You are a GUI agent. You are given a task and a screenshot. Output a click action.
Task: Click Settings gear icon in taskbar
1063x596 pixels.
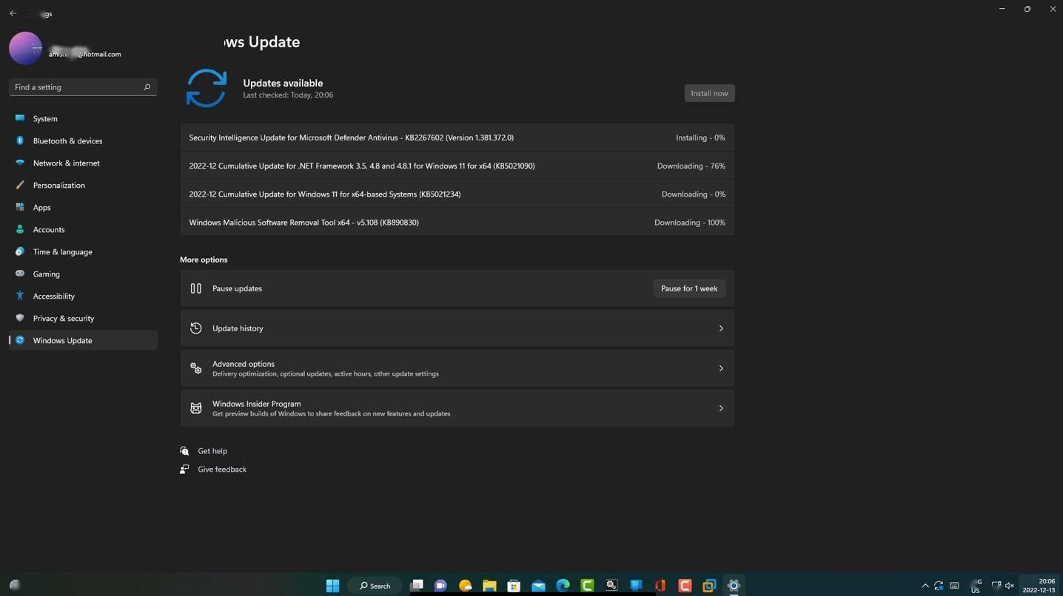[x=734, y=586]
